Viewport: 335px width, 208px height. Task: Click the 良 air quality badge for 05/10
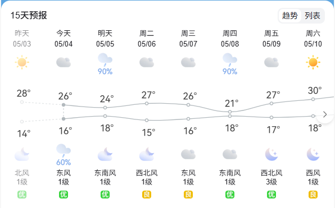(x=313, y=195)
